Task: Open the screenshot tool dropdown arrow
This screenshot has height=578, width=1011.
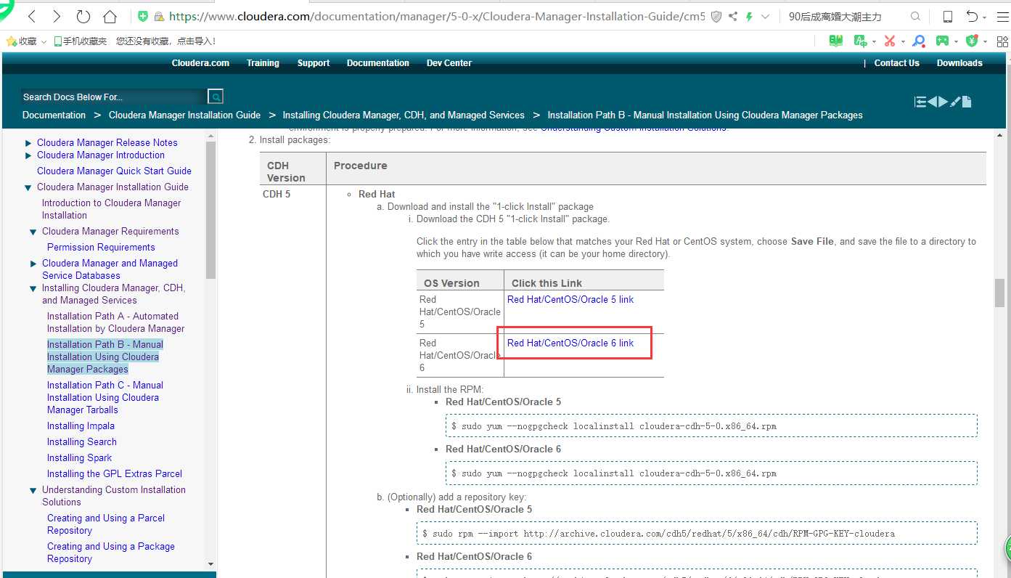Action: coord(903,42)
